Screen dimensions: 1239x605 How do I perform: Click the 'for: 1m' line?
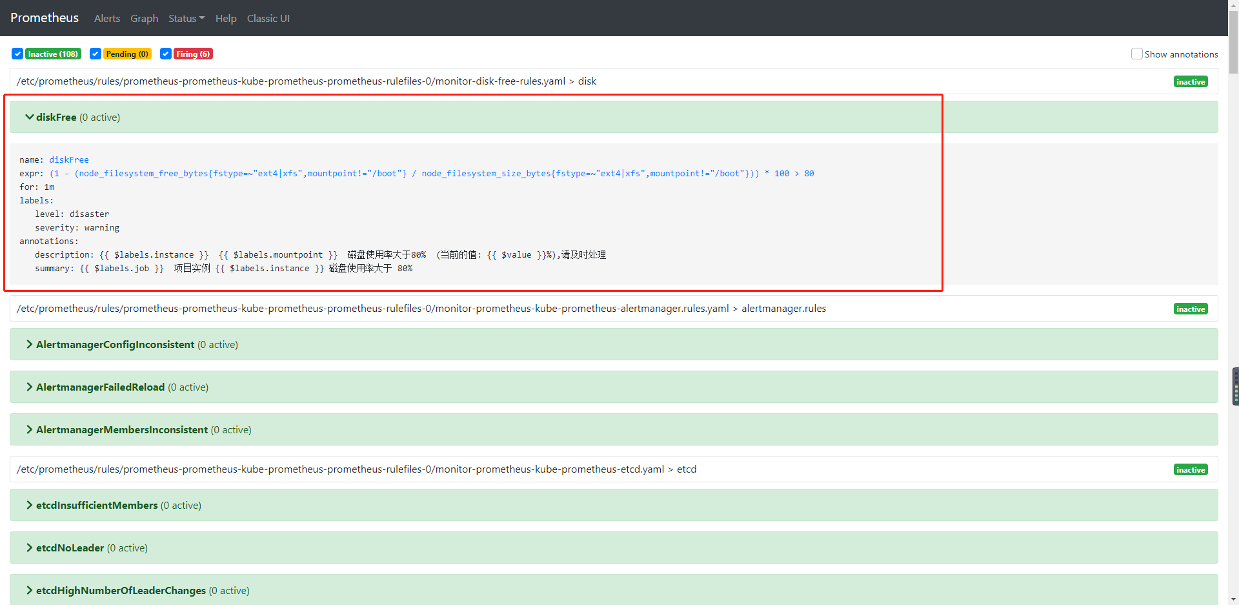pyautogui.click(x=37, y=187)
